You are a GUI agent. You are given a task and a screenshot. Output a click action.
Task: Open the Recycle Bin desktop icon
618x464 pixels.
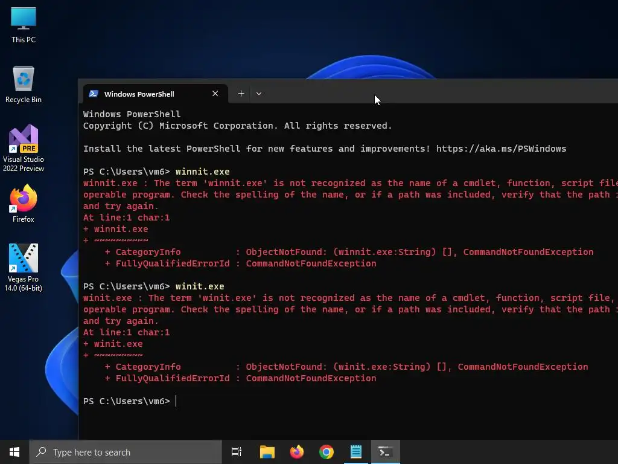click(x=24, y=85)
